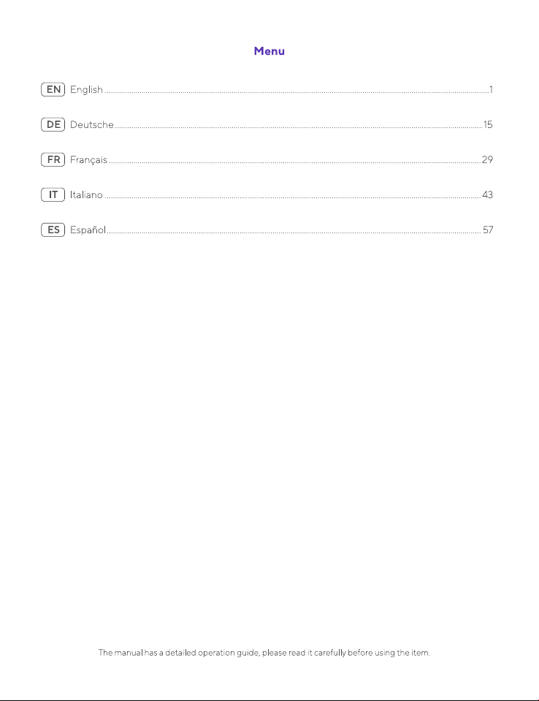Click the manual note at page bottom

click(x=264, y=653)
